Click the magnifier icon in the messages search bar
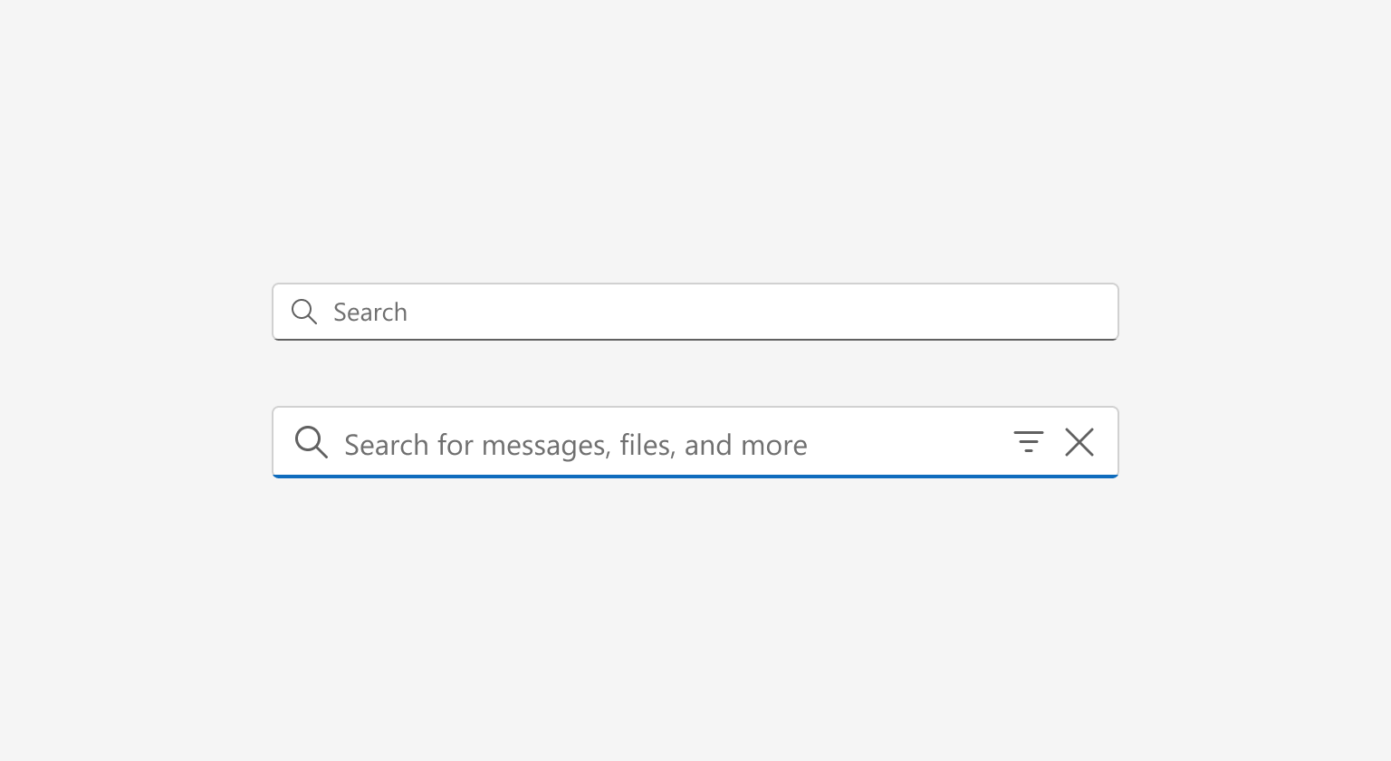This screenshot has width=1391, height=761. (311, 442)
